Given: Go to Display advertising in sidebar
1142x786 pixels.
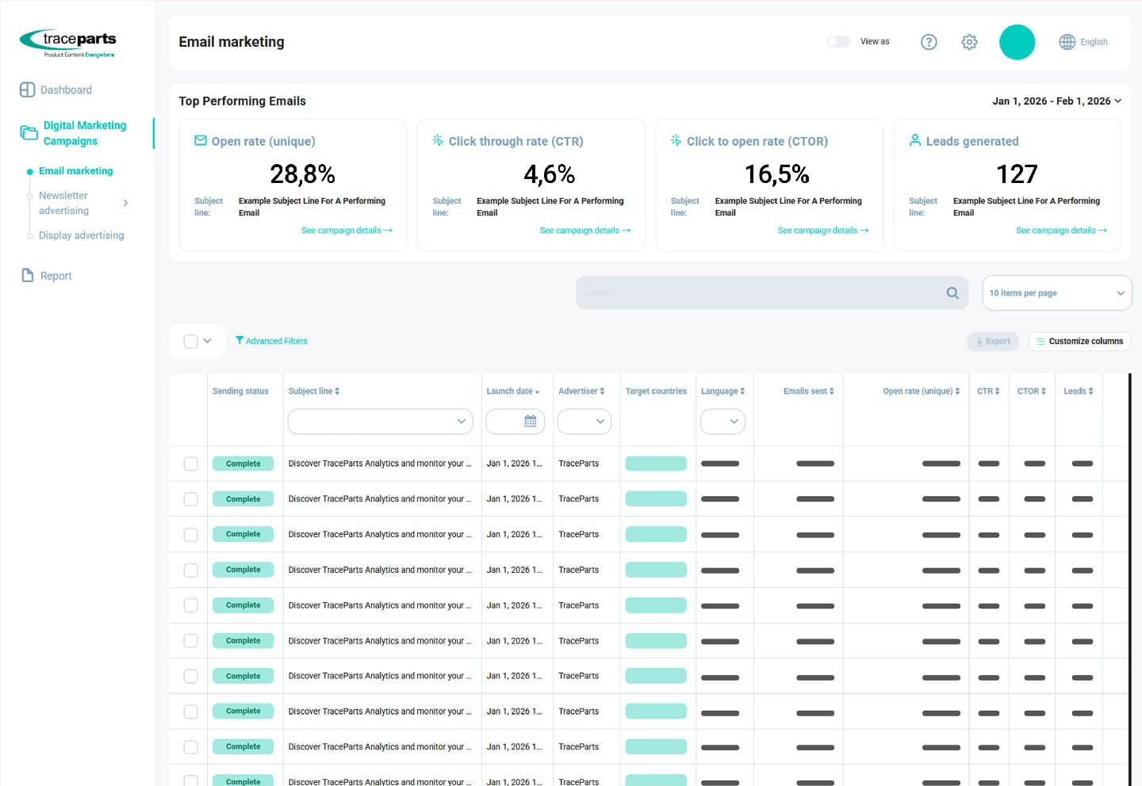Looking at the screenshot, I should [81, 235].
